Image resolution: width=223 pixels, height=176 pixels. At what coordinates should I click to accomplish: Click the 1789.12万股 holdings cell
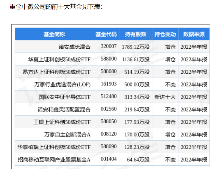pos(136,47)
